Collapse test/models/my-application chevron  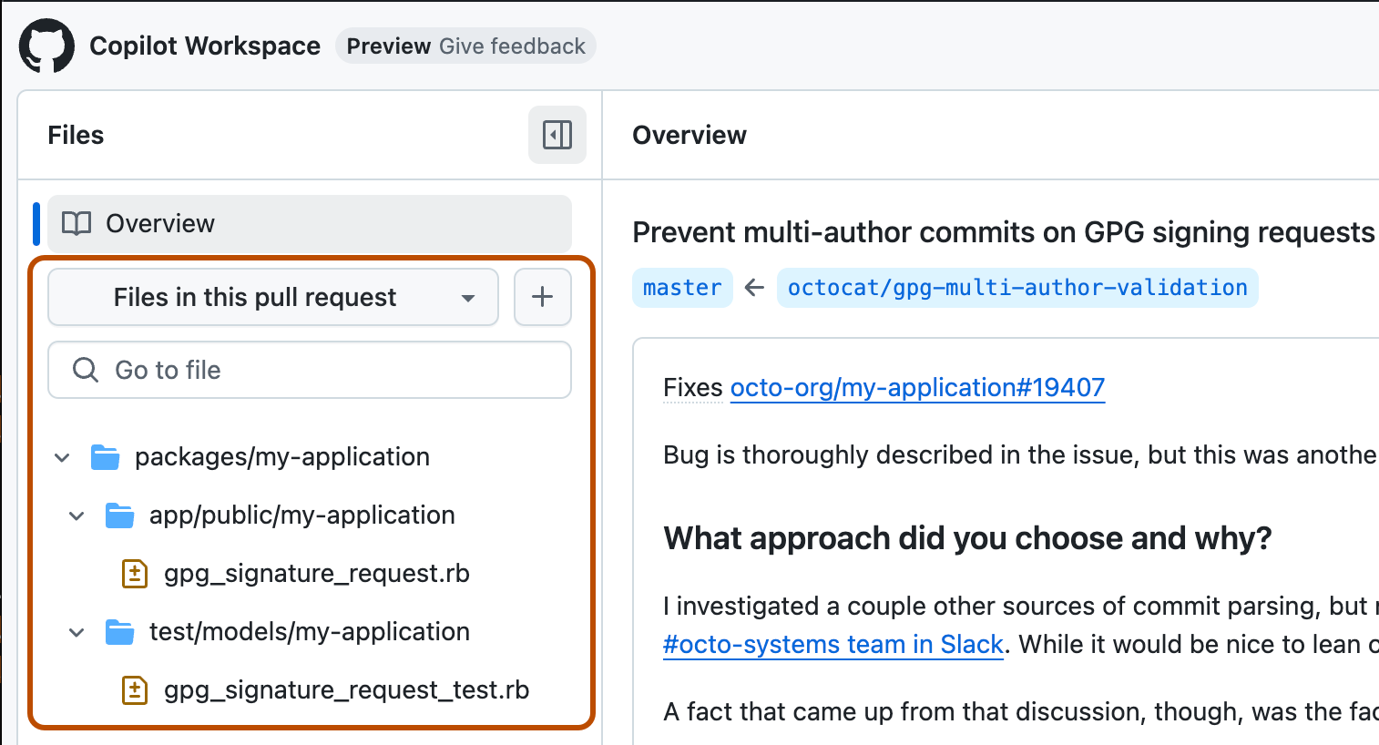77,632
